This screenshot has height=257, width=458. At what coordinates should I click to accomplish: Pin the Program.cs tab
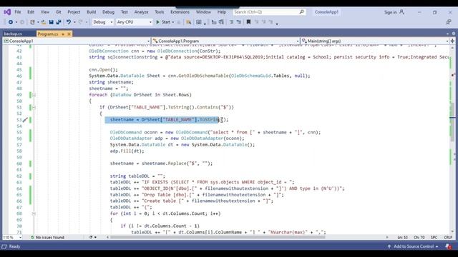pos(63,34)
